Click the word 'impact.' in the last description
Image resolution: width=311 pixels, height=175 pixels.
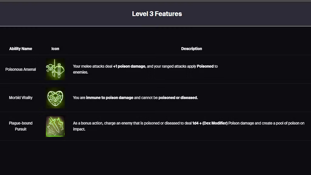[x=79, y=129]
